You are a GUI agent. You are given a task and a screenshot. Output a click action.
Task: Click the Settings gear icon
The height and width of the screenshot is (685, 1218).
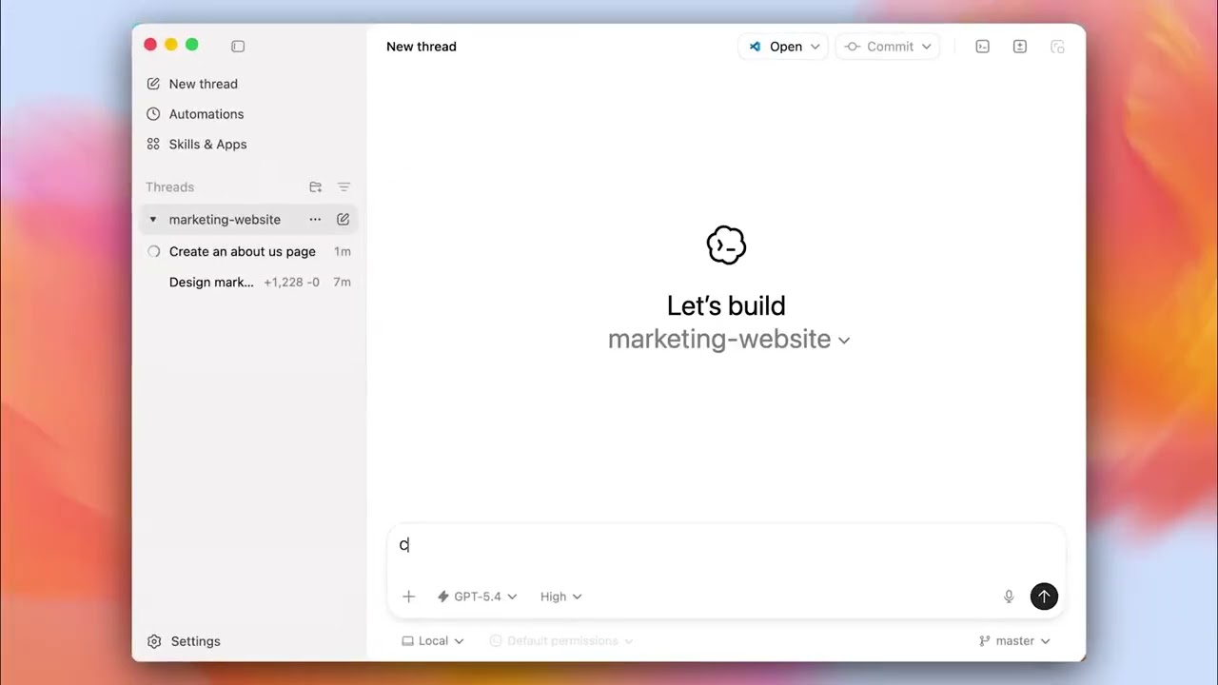coord(154,641)
